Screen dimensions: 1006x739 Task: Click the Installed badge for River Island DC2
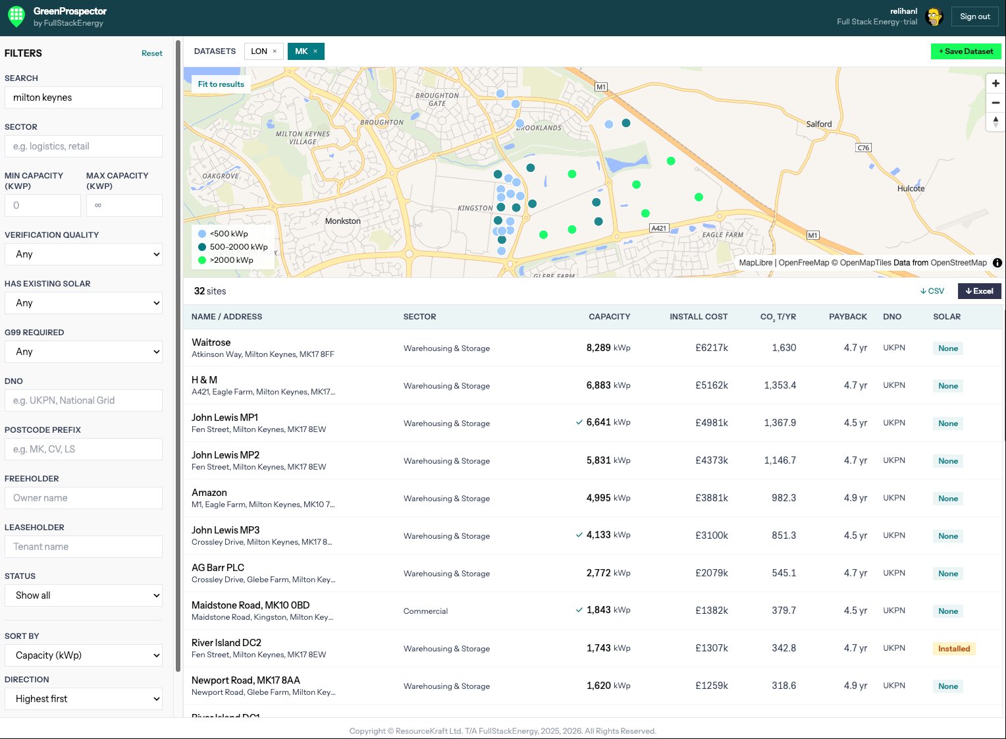point(954,649)
